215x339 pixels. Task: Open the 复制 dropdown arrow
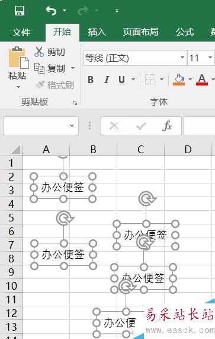tap(73, 68)
